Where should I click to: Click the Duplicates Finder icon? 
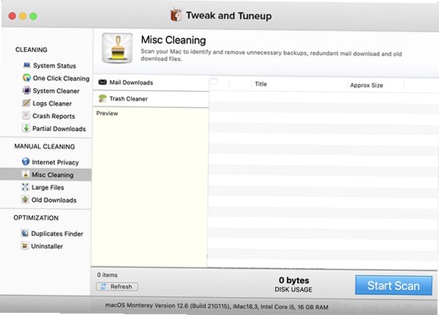[x=25, y=233]
